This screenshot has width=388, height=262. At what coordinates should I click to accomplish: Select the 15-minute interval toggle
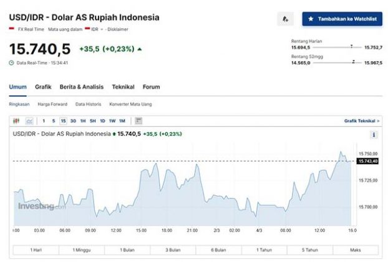(x=63, y=120)
